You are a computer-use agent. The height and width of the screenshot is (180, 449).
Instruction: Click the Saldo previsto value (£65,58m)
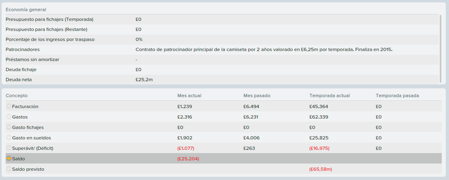(320, 169)
